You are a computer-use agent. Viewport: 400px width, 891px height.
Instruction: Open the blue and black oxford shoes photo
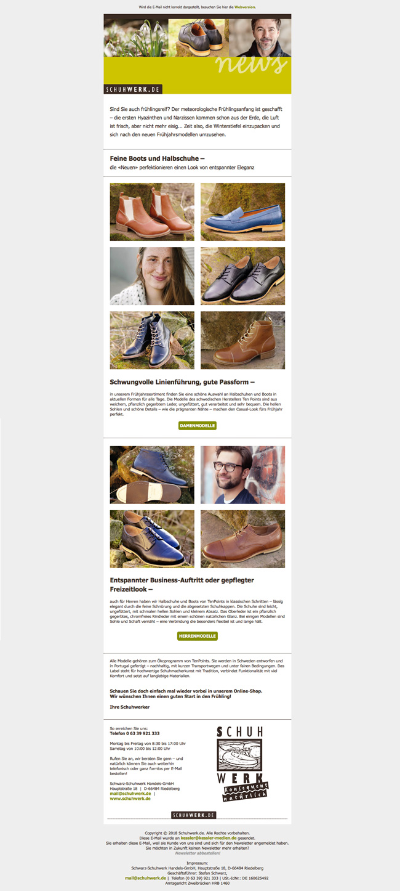point(152,539)
